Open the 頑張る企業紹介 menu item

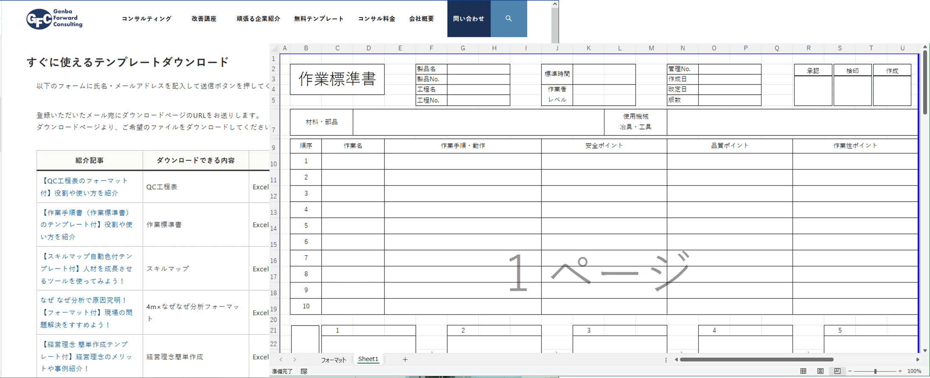pos(258,19)
